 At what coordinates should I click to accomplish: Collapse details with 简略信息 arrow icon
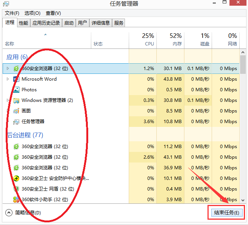[x=9, y=212]
